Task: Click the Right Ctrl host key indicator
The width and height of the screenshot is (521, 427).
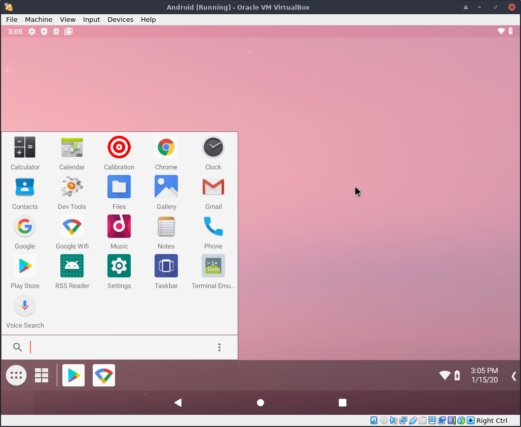Action: pyautogui.click(x=492, y=421)
